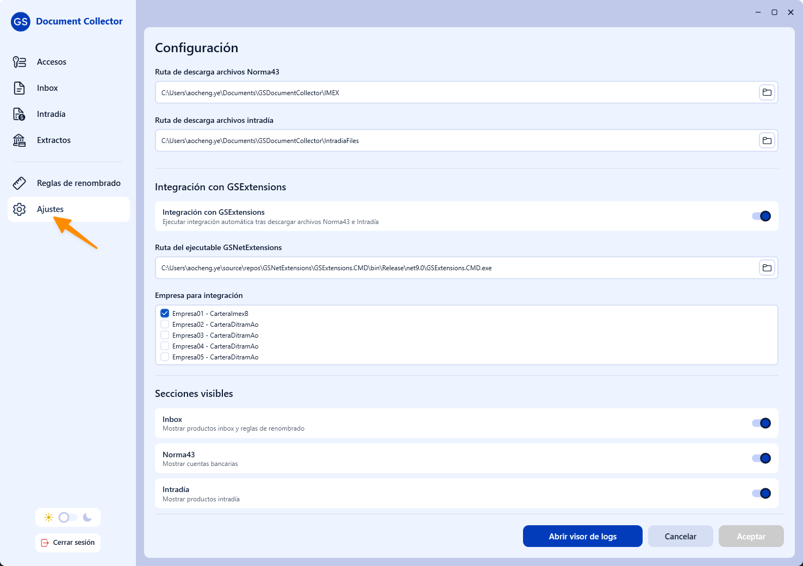Viewport: 803px width, 566px height.
Task: Click Abrir visor de logs button
Action: pyautogui.click(x=583, y=536)
